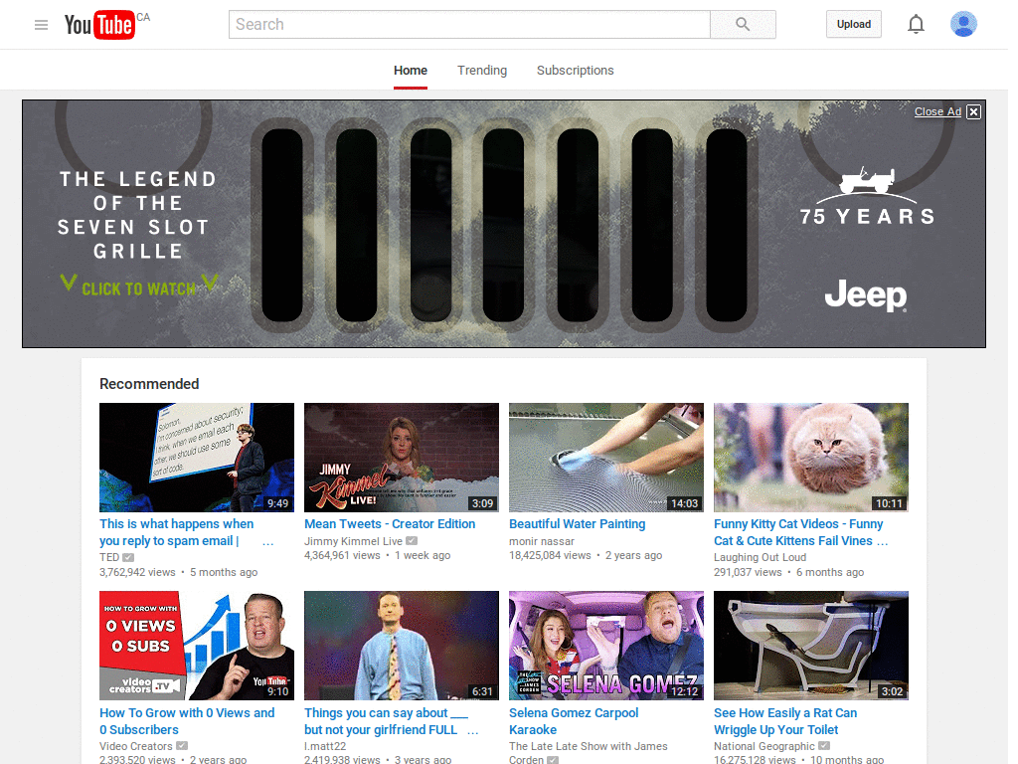Select the Home tab

pos(411,71)
